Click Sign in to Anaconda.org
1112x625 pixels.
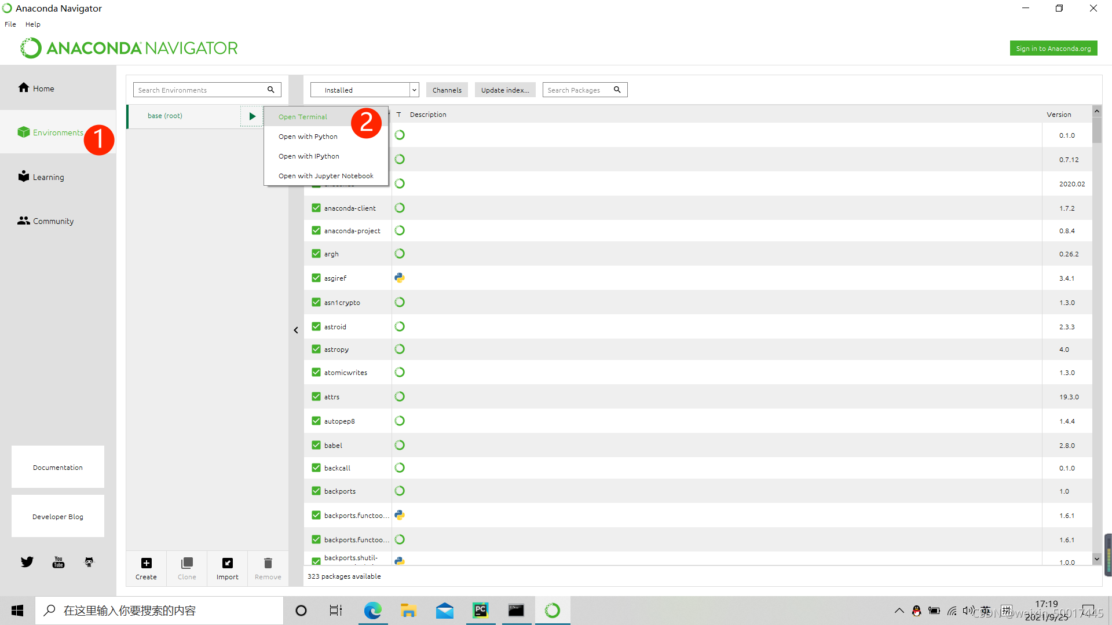[x=1053, y=49]
